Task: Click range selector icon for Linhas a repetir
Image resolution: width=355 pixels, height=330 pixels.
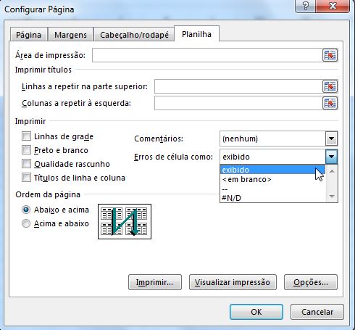Action: point(330,86)
